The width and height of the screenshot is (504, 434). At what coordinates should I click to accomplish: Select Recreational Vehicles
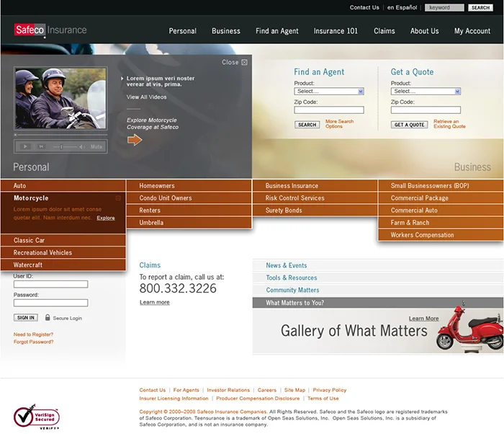63,253
